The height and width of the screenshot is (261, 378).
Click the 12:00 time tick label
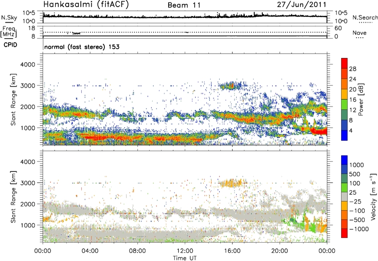(185, 251)
